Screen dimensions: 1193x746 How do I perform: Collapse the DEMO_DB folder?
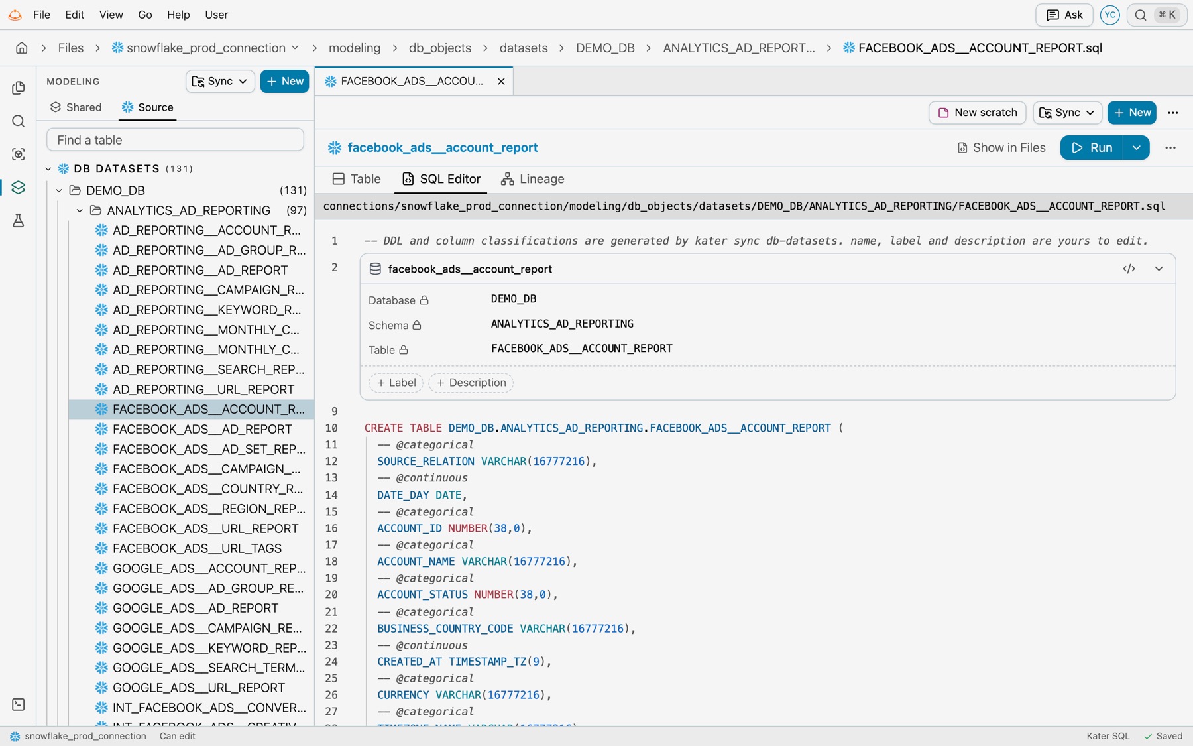click(x=59, y=190)
